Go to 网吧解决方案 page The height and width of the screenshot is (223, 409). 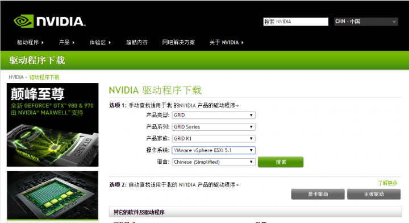(178, 42)
